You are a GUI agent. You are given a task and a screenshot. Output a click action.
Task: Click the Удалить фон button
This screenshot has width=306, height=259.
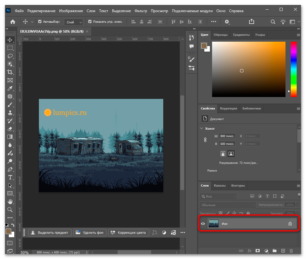click(90, 233)
